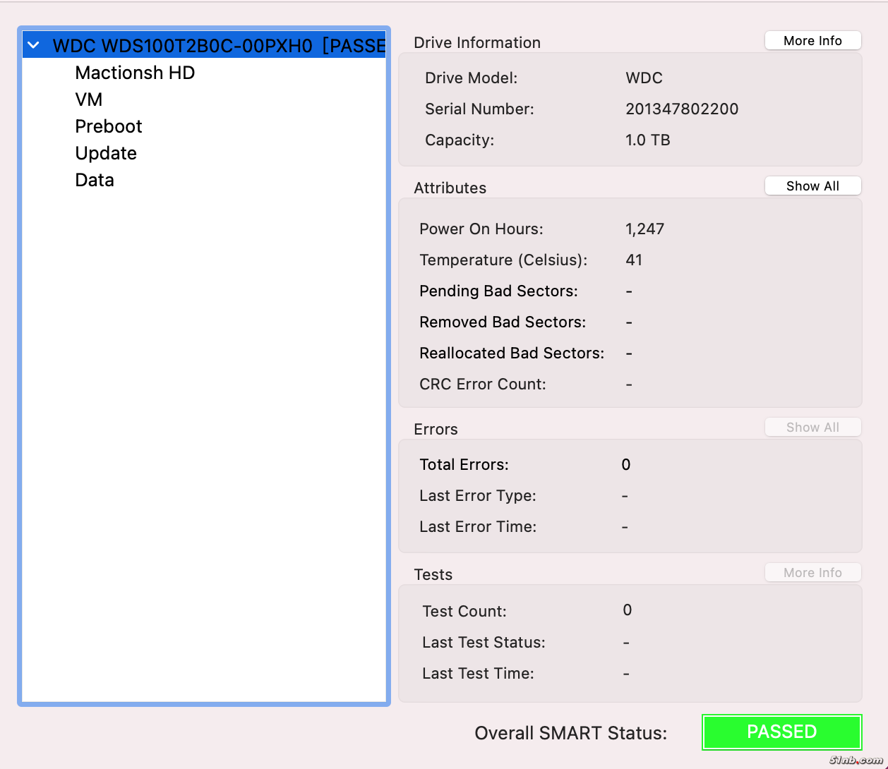
Task: Click the serial number value 201347802200
Action: pos(682,109)
